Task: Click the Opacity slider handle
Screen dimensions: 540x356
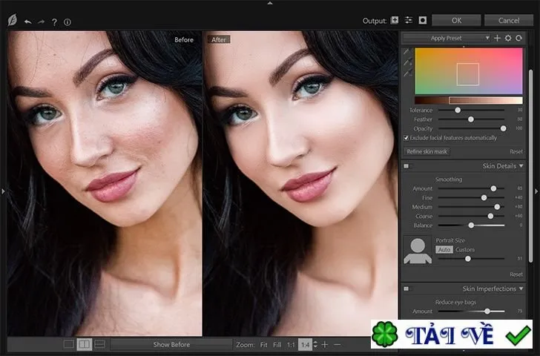Action: pyautogui.click(x=503, y=128)
